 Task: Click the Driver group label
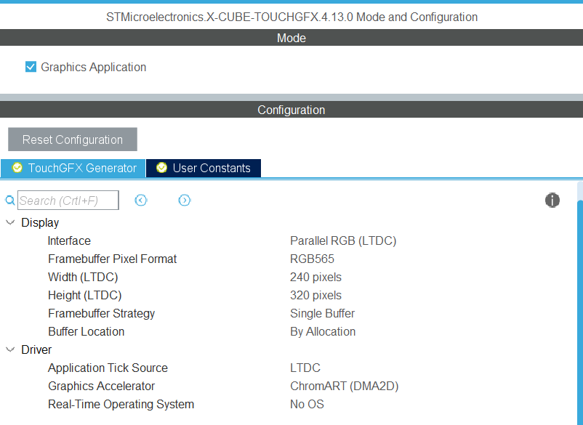36,349
